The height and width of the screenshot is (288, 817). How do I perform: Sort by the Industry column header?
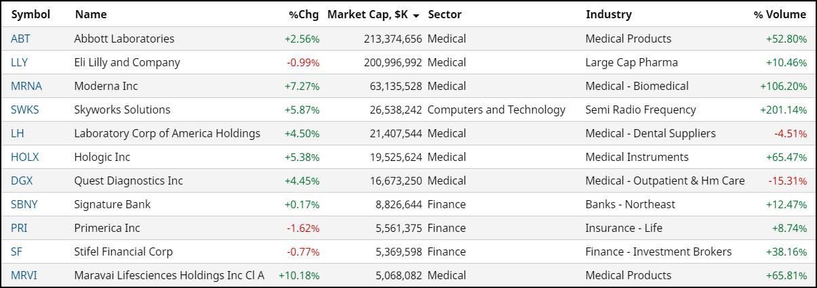(608, 14)
